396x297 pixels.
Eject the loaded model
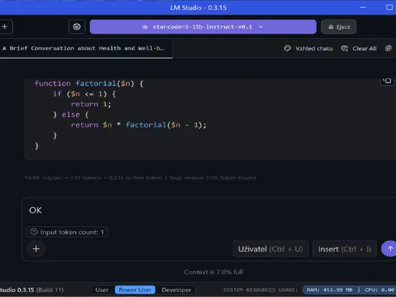[339, 27]
